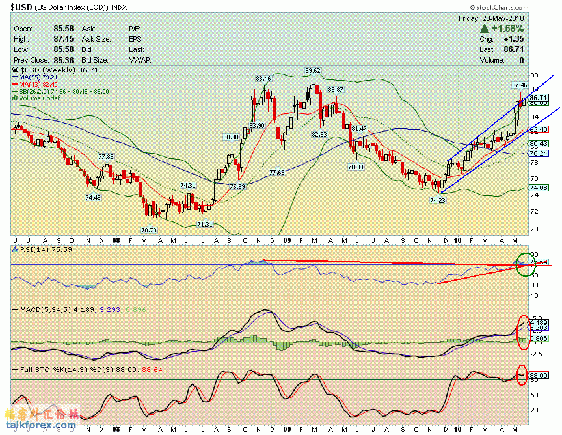
Task: Click the black line marker beside Full STO
Action: tap(16, 369)
